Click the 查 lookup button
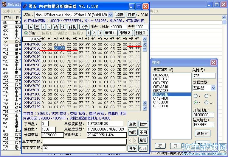Image resolution: width=228 pixels, height=157 pixels. (x=37, y=27)
